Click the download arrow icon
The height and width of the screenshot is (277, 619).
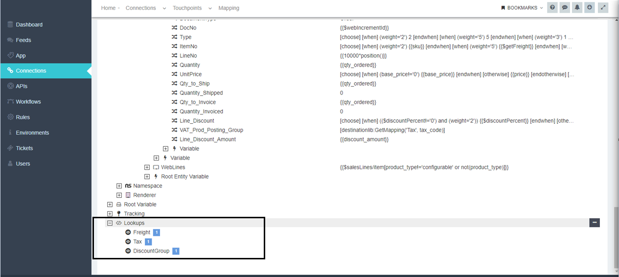[590, 8]
